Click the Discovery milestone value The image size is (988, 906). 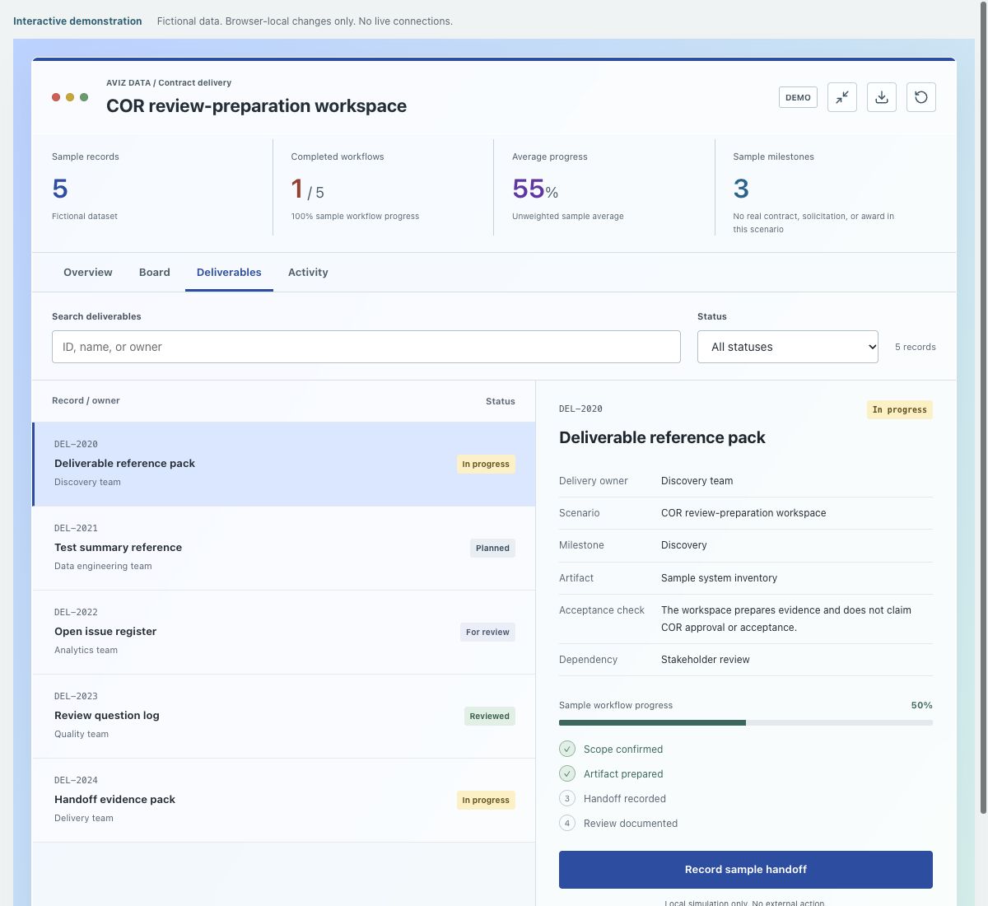click(x=684, y=545)
